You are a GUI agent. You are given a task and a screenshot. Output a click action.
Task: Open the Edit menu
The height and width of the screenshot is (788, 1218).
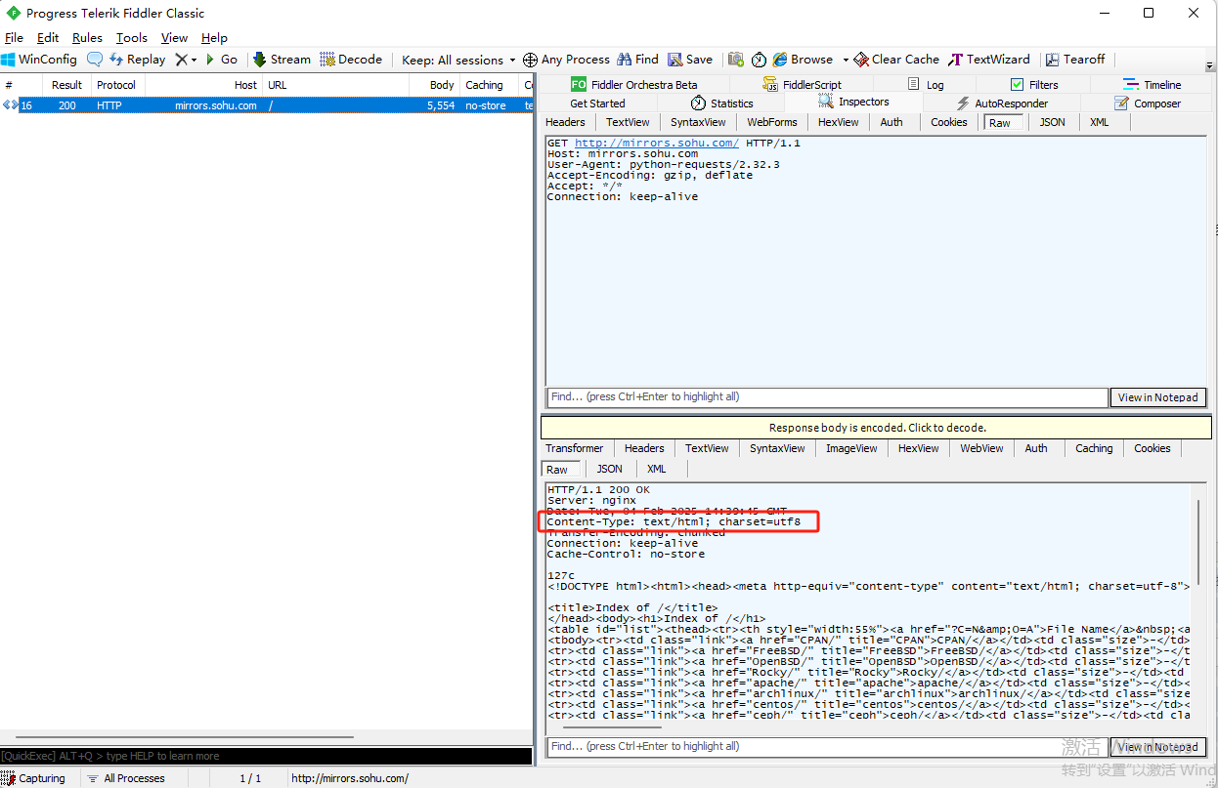tap(48, 38)
